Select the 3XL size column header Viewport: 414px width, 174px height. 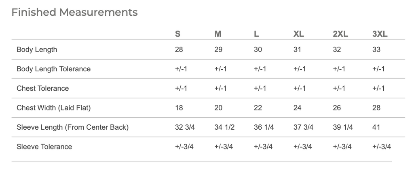point(380,34)
